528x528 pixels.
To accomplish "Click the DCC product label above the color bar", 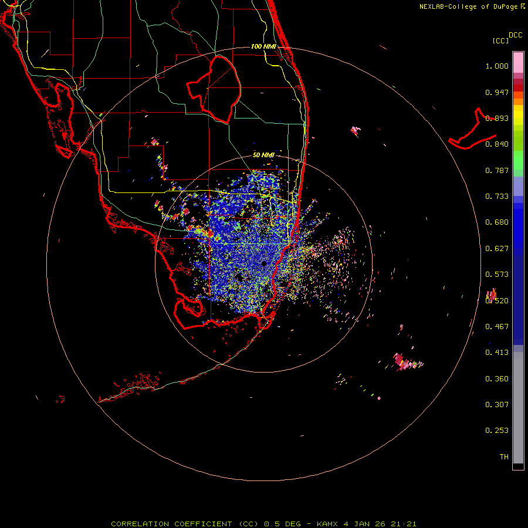I will (515, 35).
